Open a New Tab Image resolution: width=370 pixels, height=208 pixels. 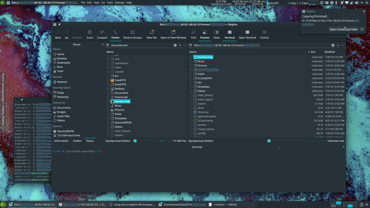click(x=152, y=34)
